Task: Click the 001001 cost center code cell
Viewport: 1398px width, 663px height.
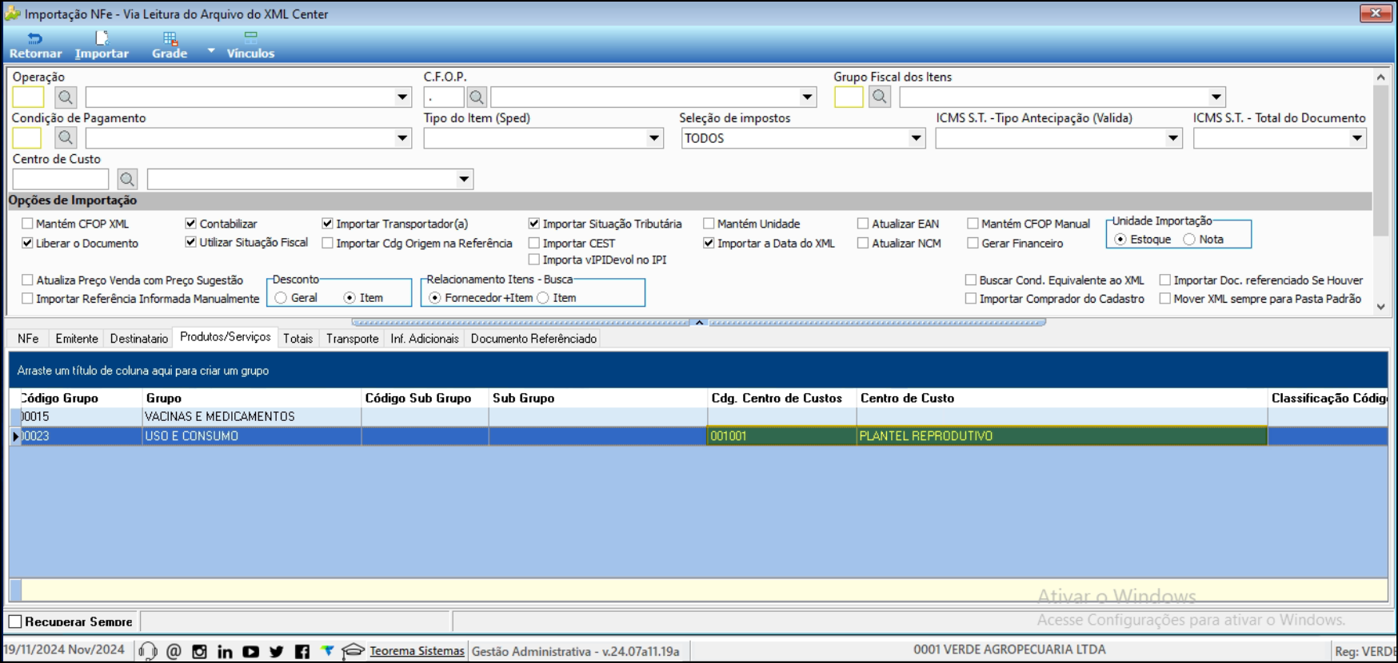Action: [782, 436]
